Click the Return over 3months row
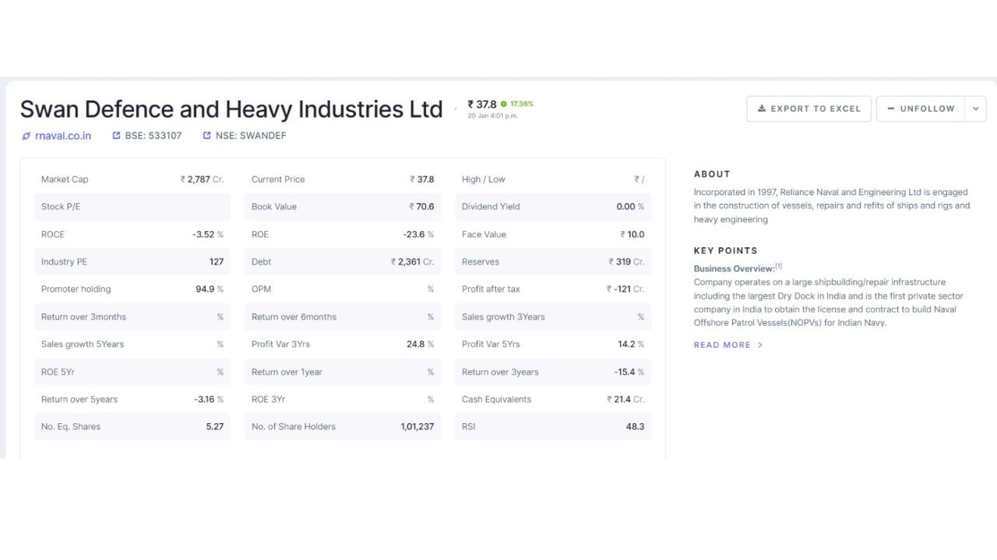This screenshot has width=997, height=560. coord(132,317)
